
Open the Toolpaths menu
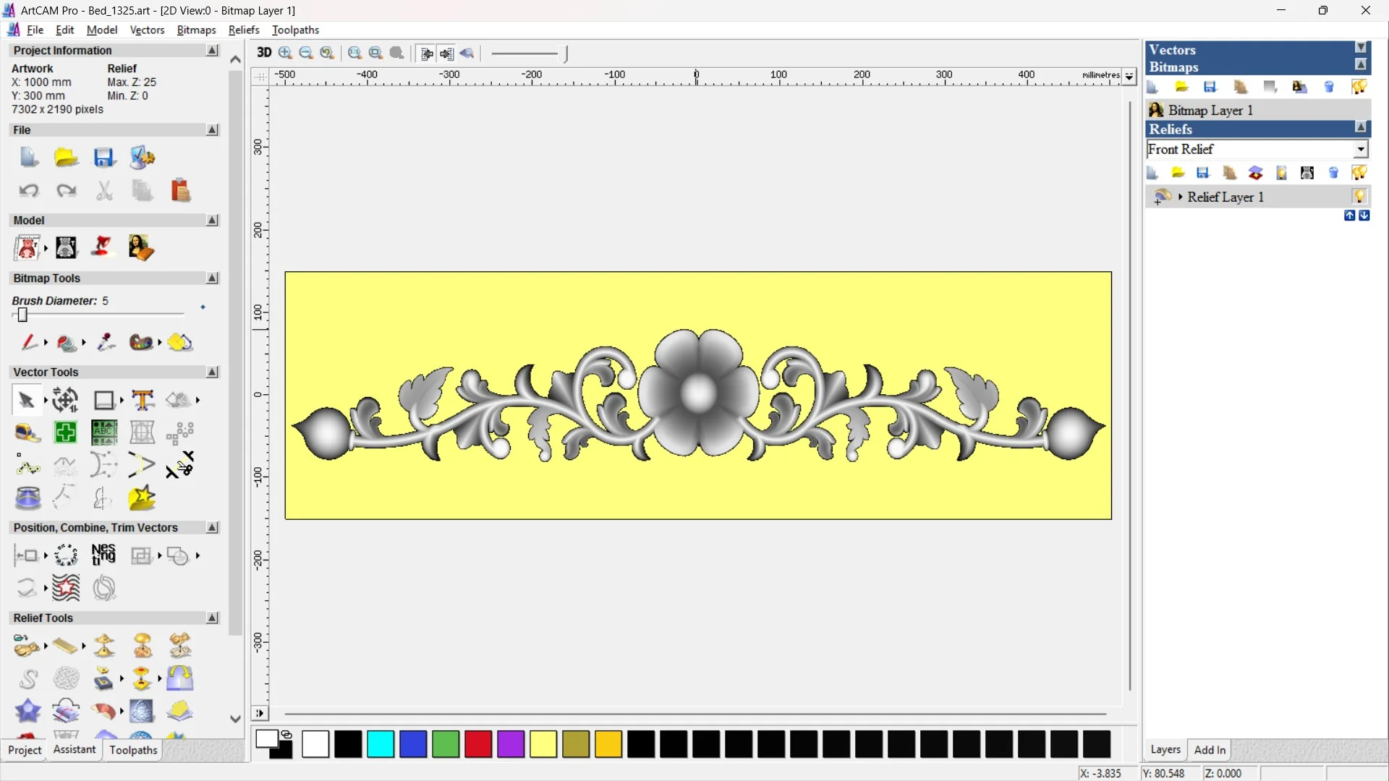(x=295, y=30)
